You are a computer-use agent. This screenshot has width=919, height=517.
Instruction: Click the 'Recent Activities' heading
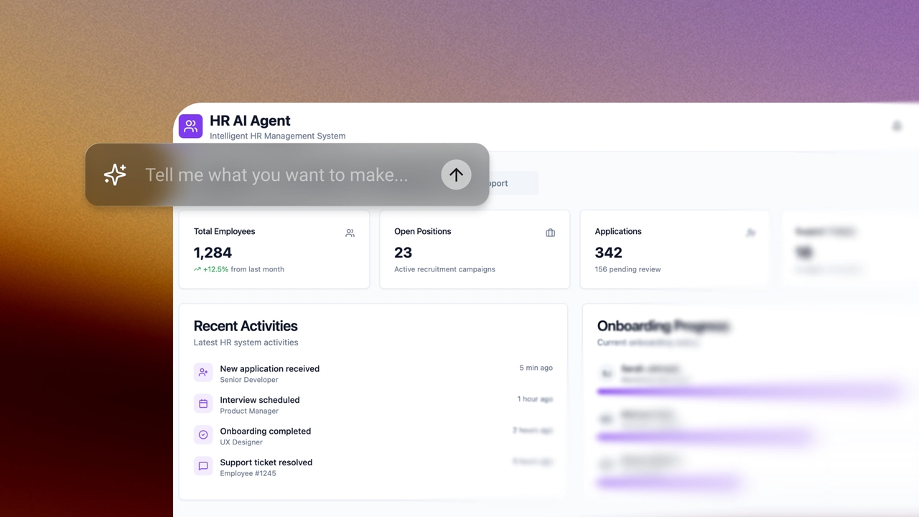(x=246, y=326)
